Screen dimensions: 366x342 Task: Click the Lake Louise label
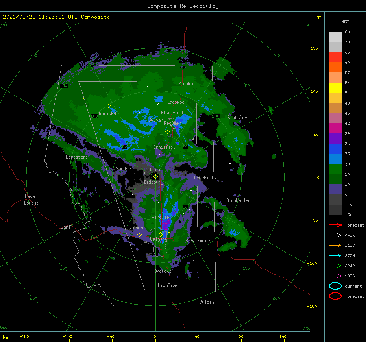(x=31, y=200)
